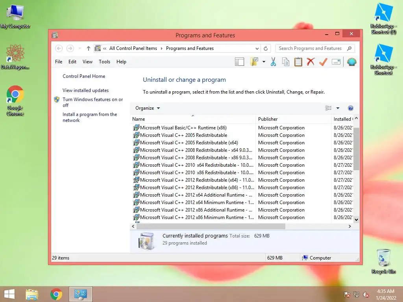Select Visual C++ 2010 x86 Redistributable entry

click(x=193, y=173)
